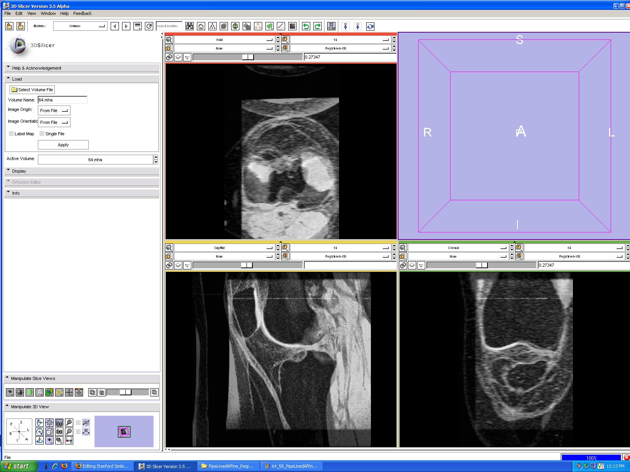Image resolution: width=630 pixels, height=472 pixels.
Task: Toggle the 3D view spin checkbox
Action: tap(78, 423)
